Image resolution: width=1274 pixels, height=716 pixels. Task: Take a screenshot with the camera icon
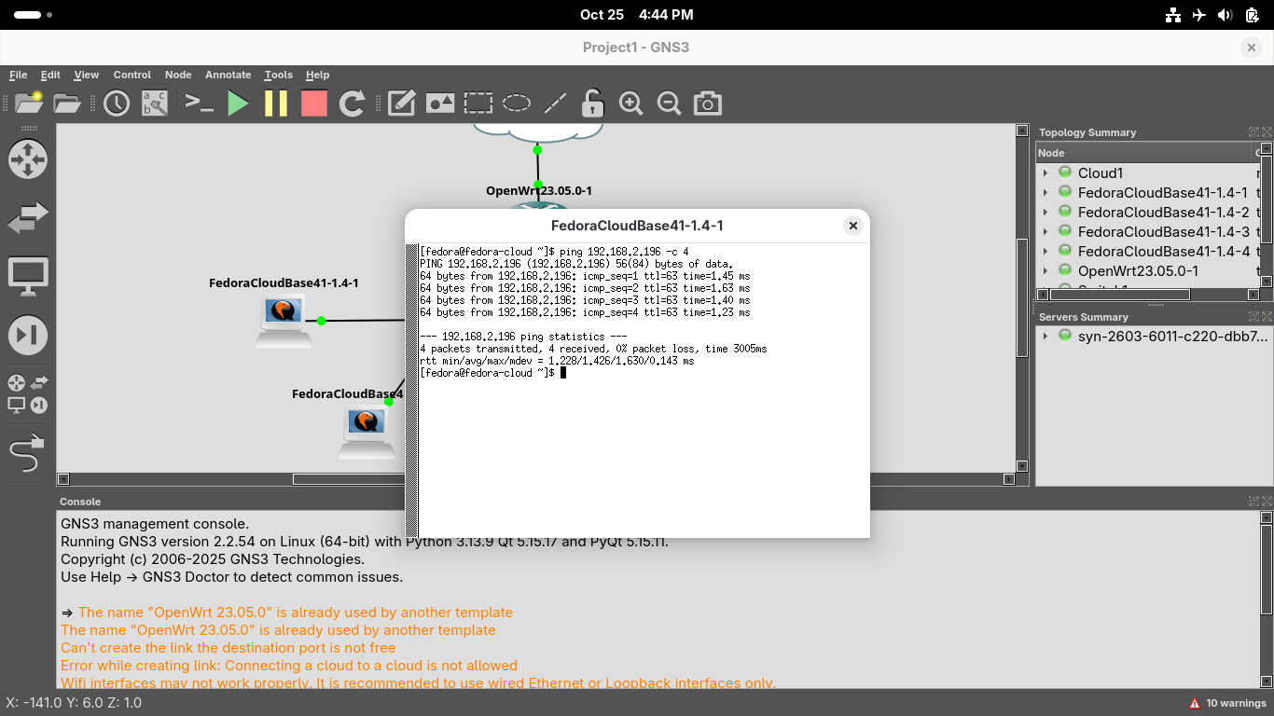[x=707, y=103]
